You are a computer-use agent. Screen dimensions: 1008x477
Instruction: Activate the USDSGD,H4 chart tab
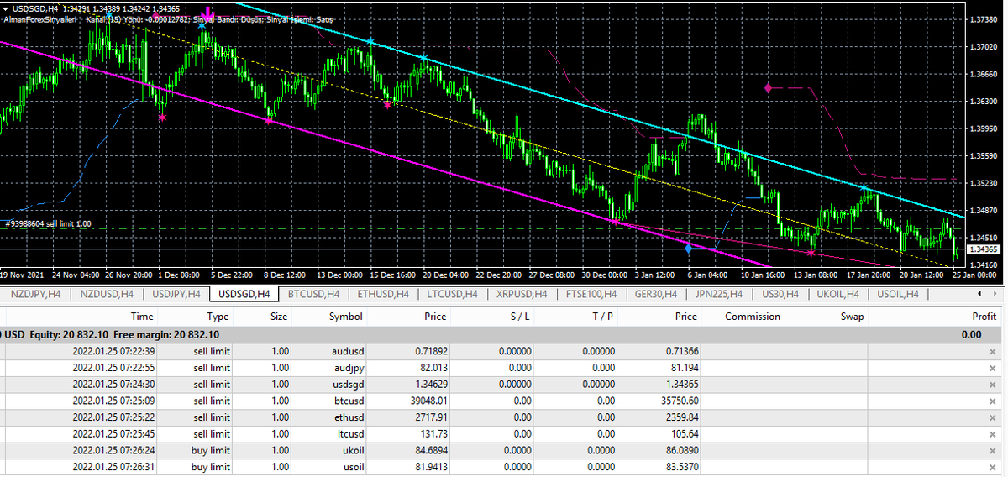pos(244,294)
